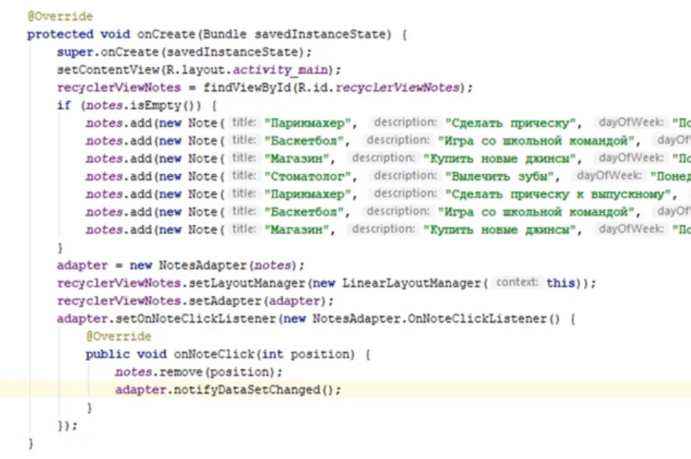The width and height of the screenshot is (691, 459).
Task: Click the findViewById call
Action: click(x=247, y=87)
